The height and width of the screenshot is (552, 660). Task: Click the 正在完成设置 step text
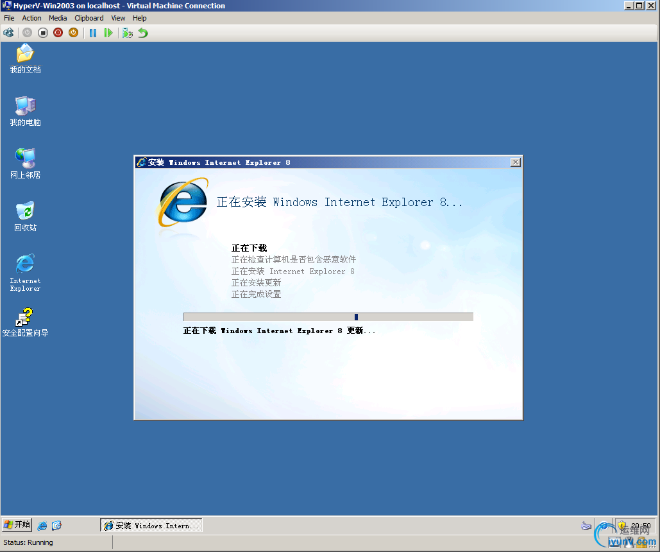[256, 294]
